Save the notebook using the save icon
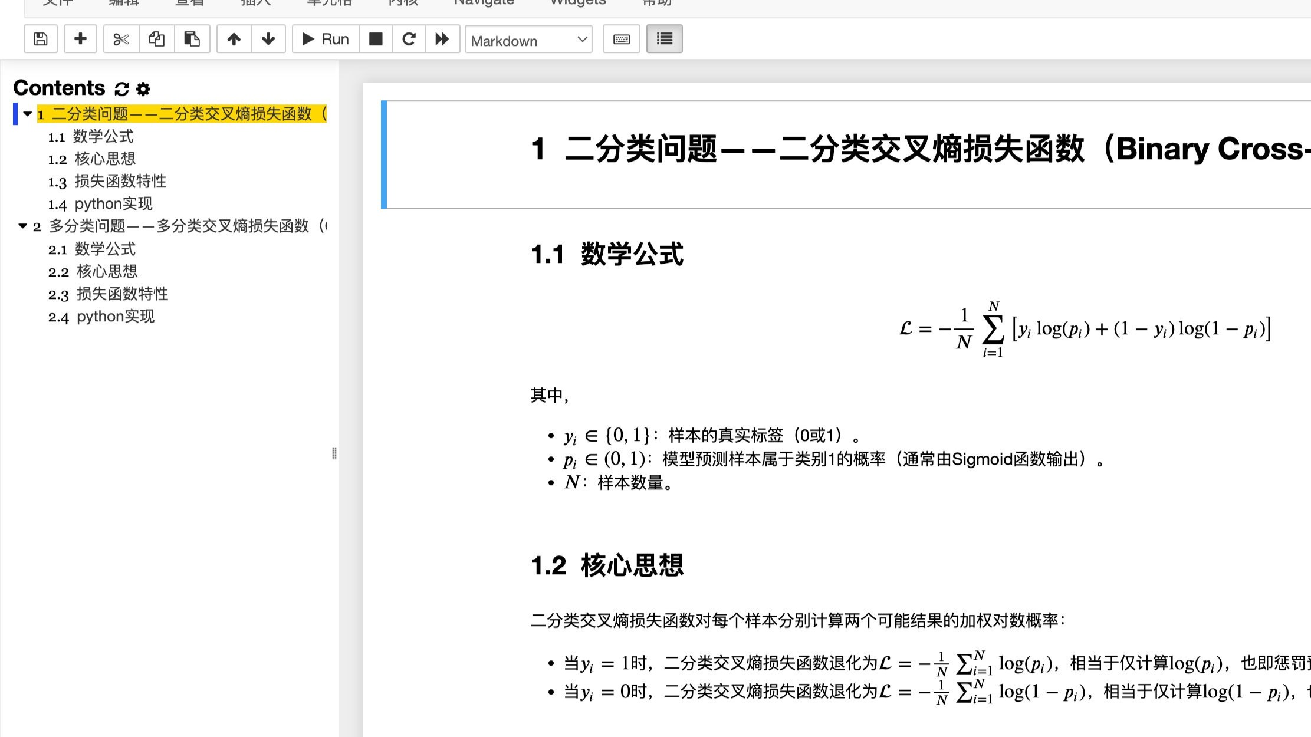1311x737 pixels. pyautogui.click(x=40, y=38)
